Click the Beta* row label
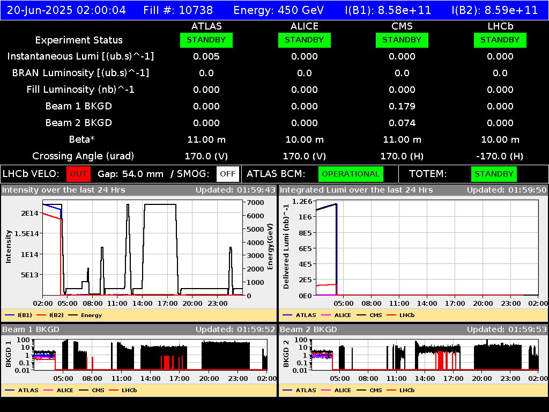Viewport: 549px width, 412px height. [82, 139]
